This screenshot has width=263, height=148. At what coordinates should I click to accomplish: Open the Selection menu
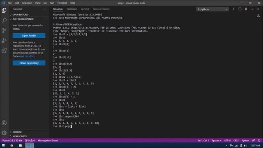click(x=27, y=3)
